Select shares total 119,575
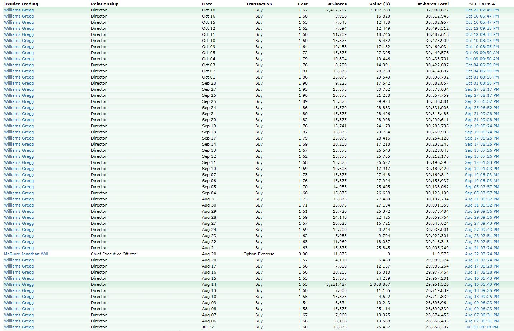Viewport: 514px width, 331px height. tap(440, 254)
